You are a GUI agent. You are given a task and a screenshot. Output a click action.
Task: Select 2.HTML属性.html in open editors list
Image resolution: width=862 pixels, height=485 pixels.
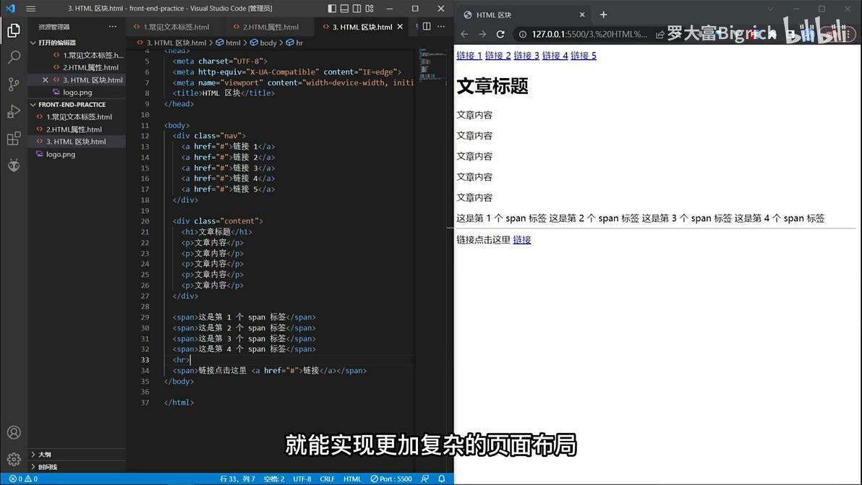click(x=90, y=67)
